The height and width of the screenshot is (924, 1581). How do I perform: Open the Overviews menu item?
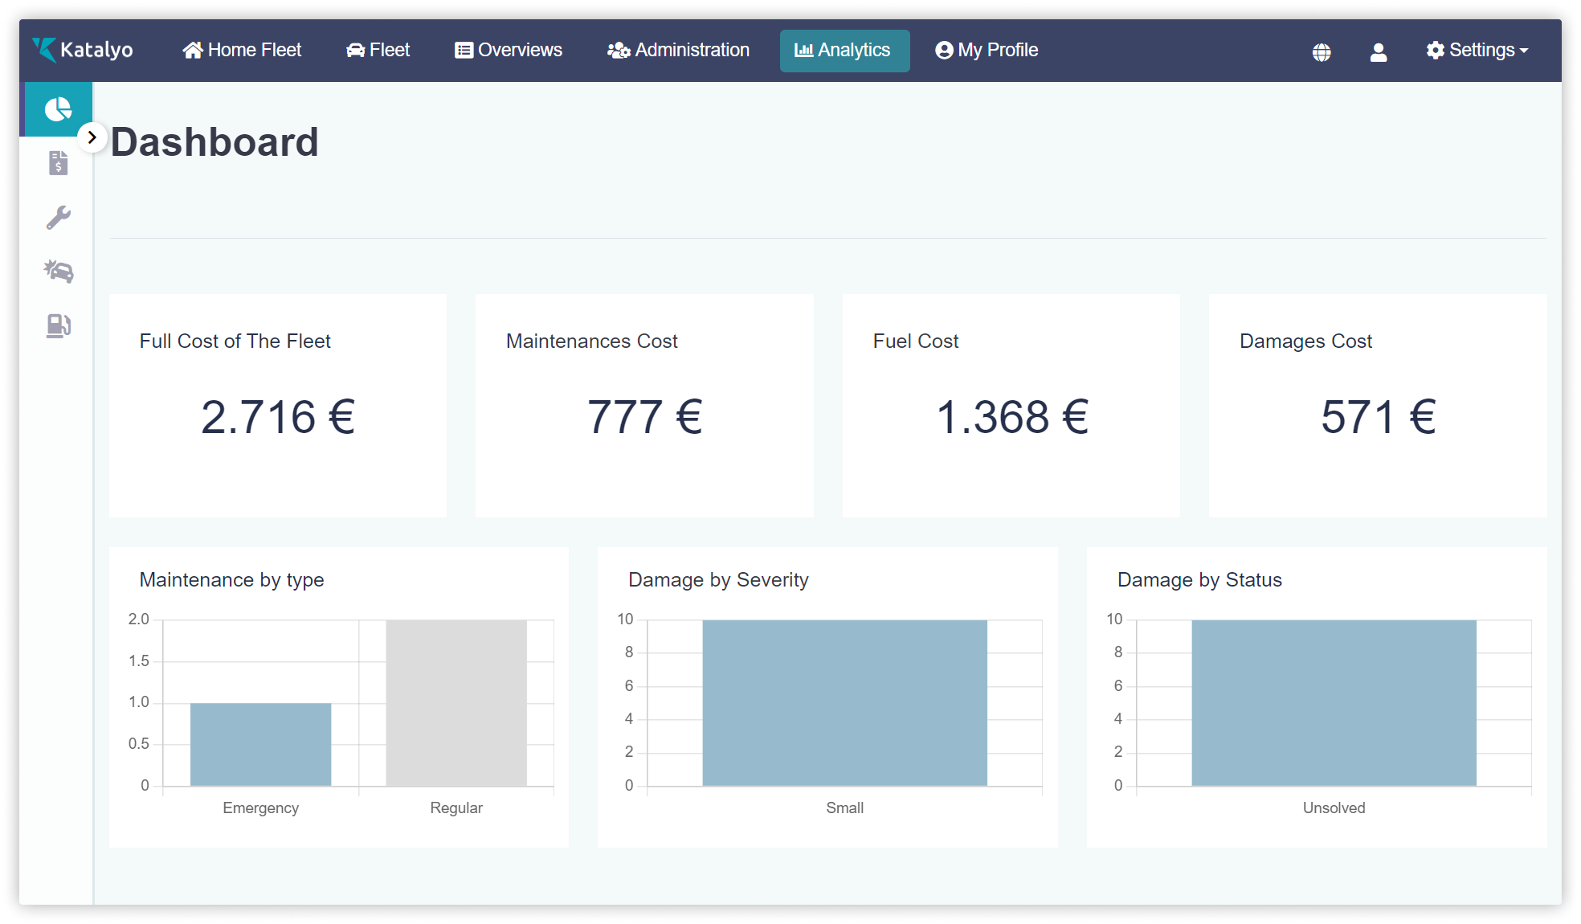click(509, 50)
